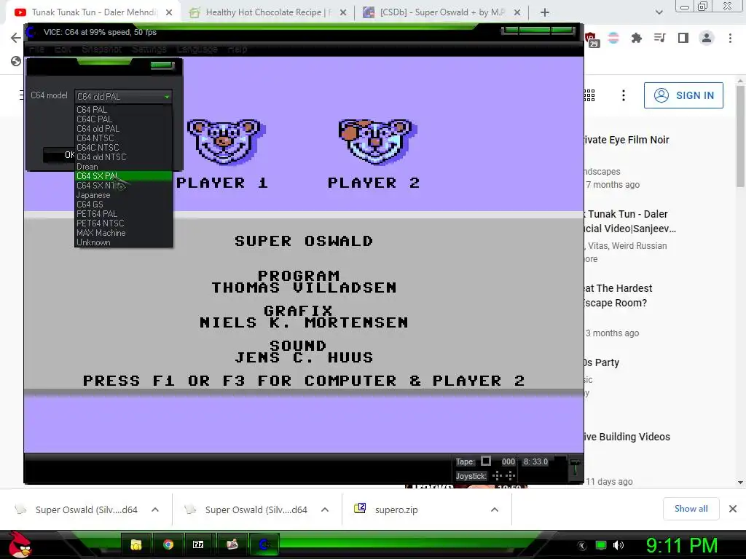Open Tunak Tun Daler suggested video link
The width and height of the screenshot is (746, 559).
click(630, 221)
